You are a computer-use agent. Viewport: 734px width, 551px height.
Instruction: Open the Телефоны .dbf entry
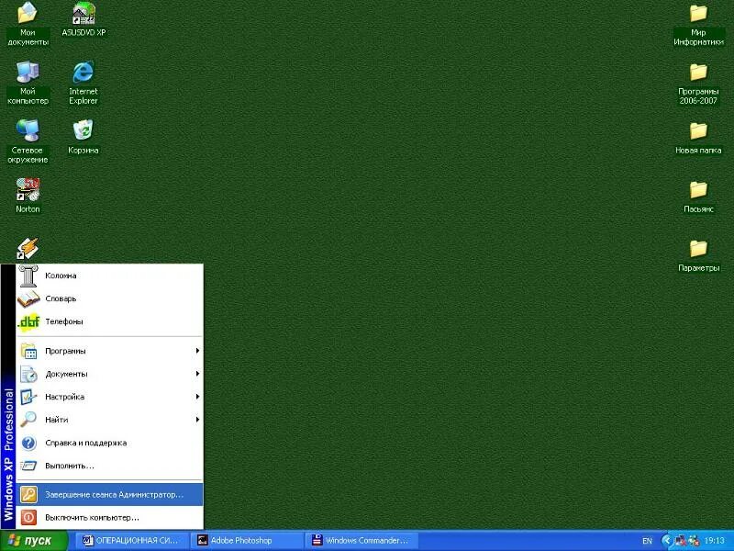coord(109,321)
